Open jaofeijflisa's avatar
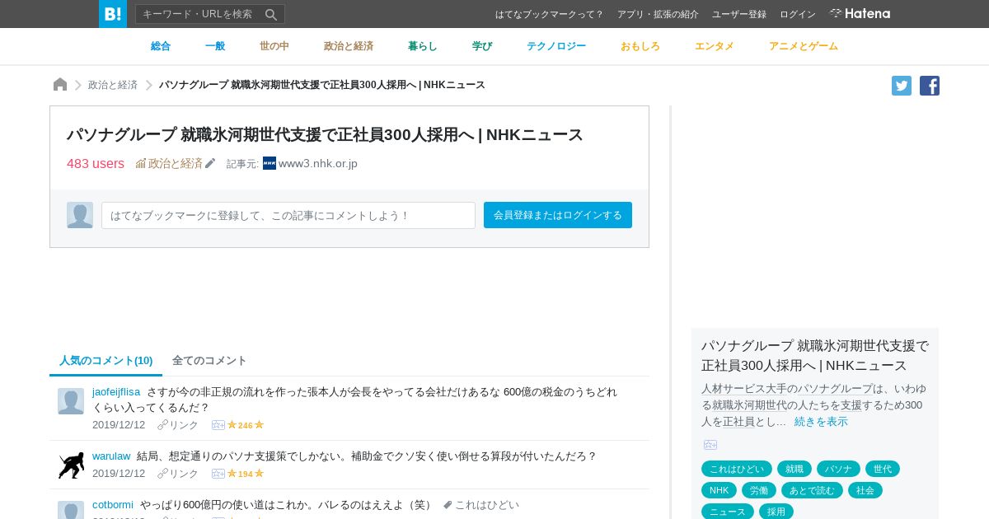Screen dimensions: 989x519 (x=71, y=401)
